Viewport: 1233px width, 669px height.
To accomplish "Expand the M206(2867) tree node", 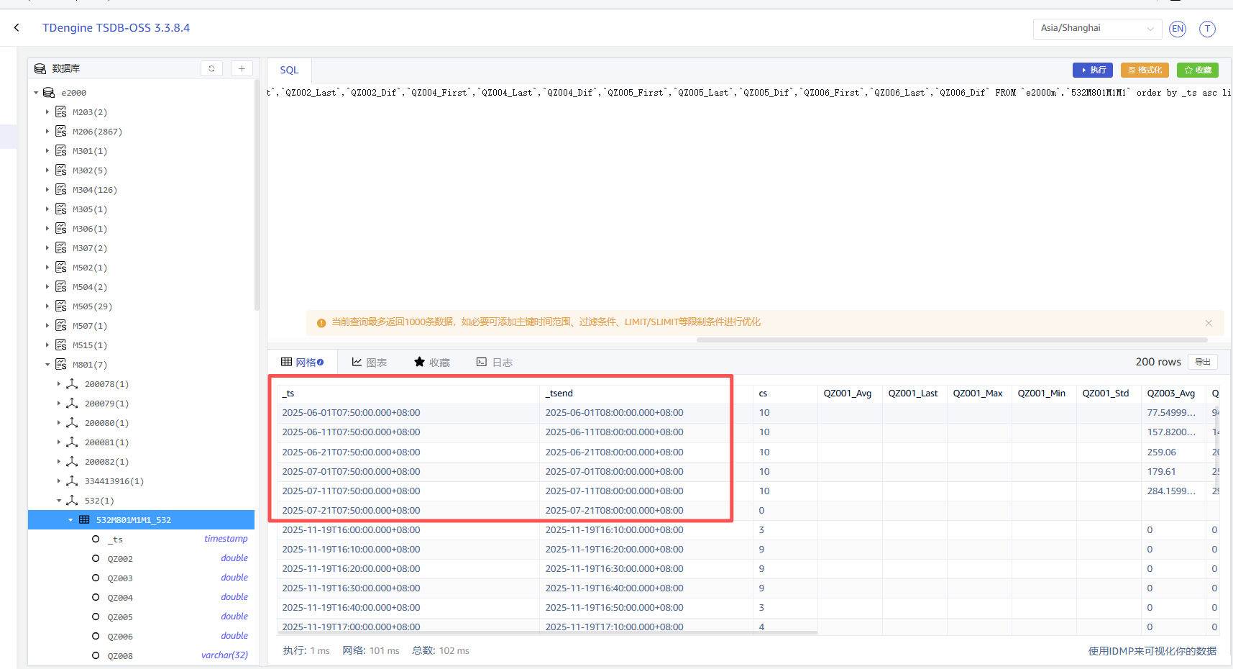I will coord(47,132).
